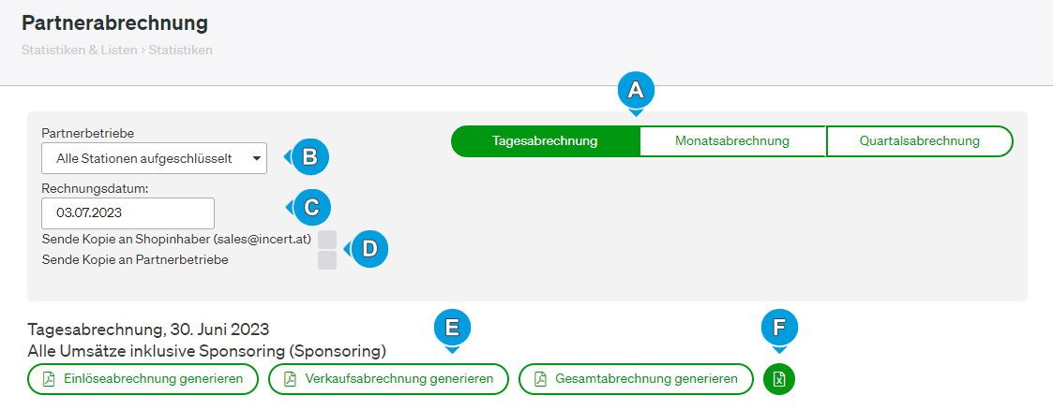Click the Alle Stationen aufgeschlüsselt dropdown arrow
This screenshot has height=410, width=1053.
(257, 159)
